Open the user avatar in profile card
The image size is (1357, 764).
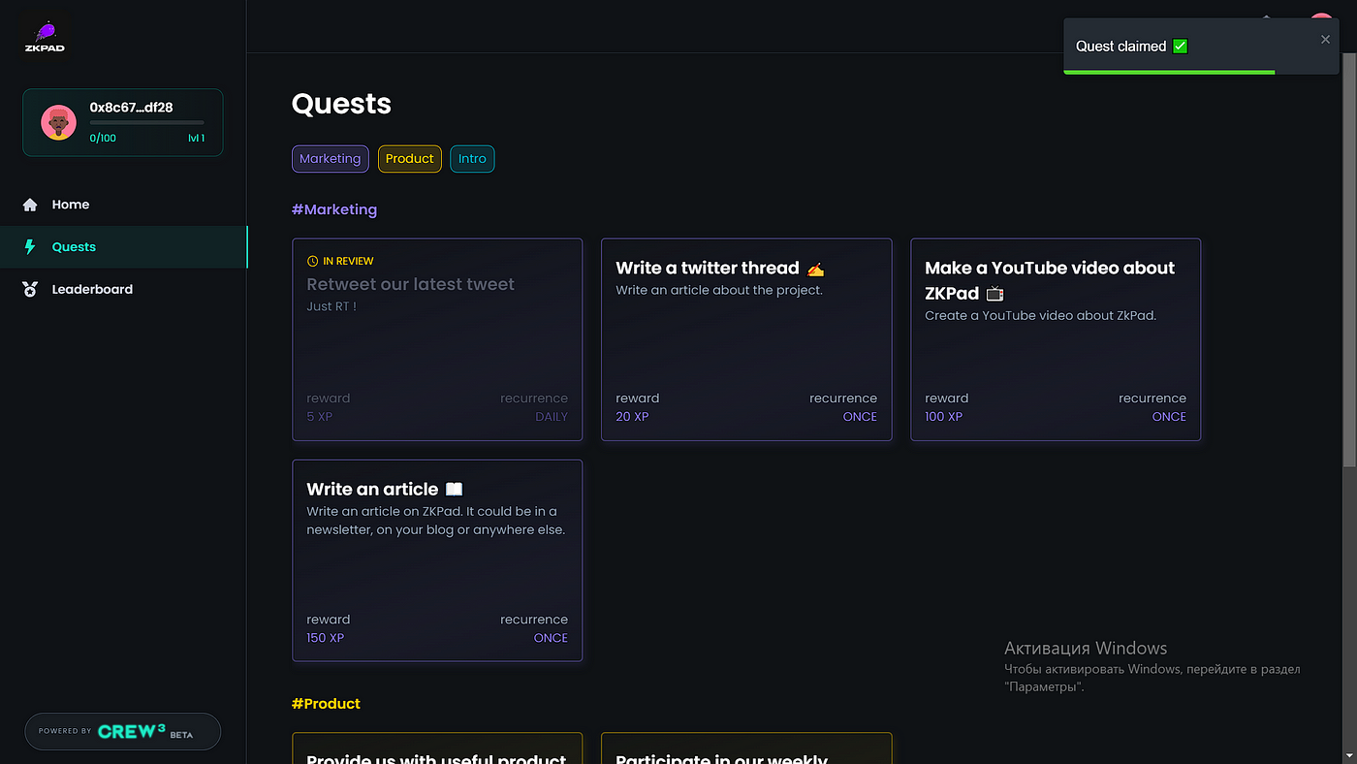point(59,123)
